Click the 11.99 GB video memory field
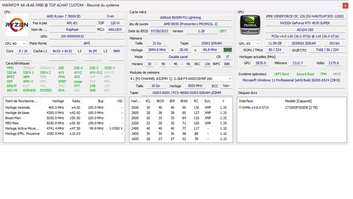353x199 pixels. click(x=275, y=43)
